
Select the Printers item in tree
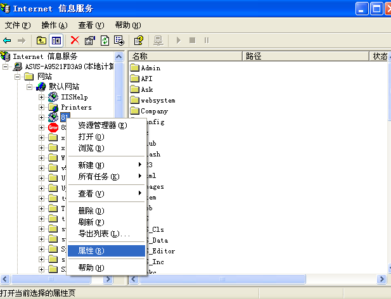[75, 108]
